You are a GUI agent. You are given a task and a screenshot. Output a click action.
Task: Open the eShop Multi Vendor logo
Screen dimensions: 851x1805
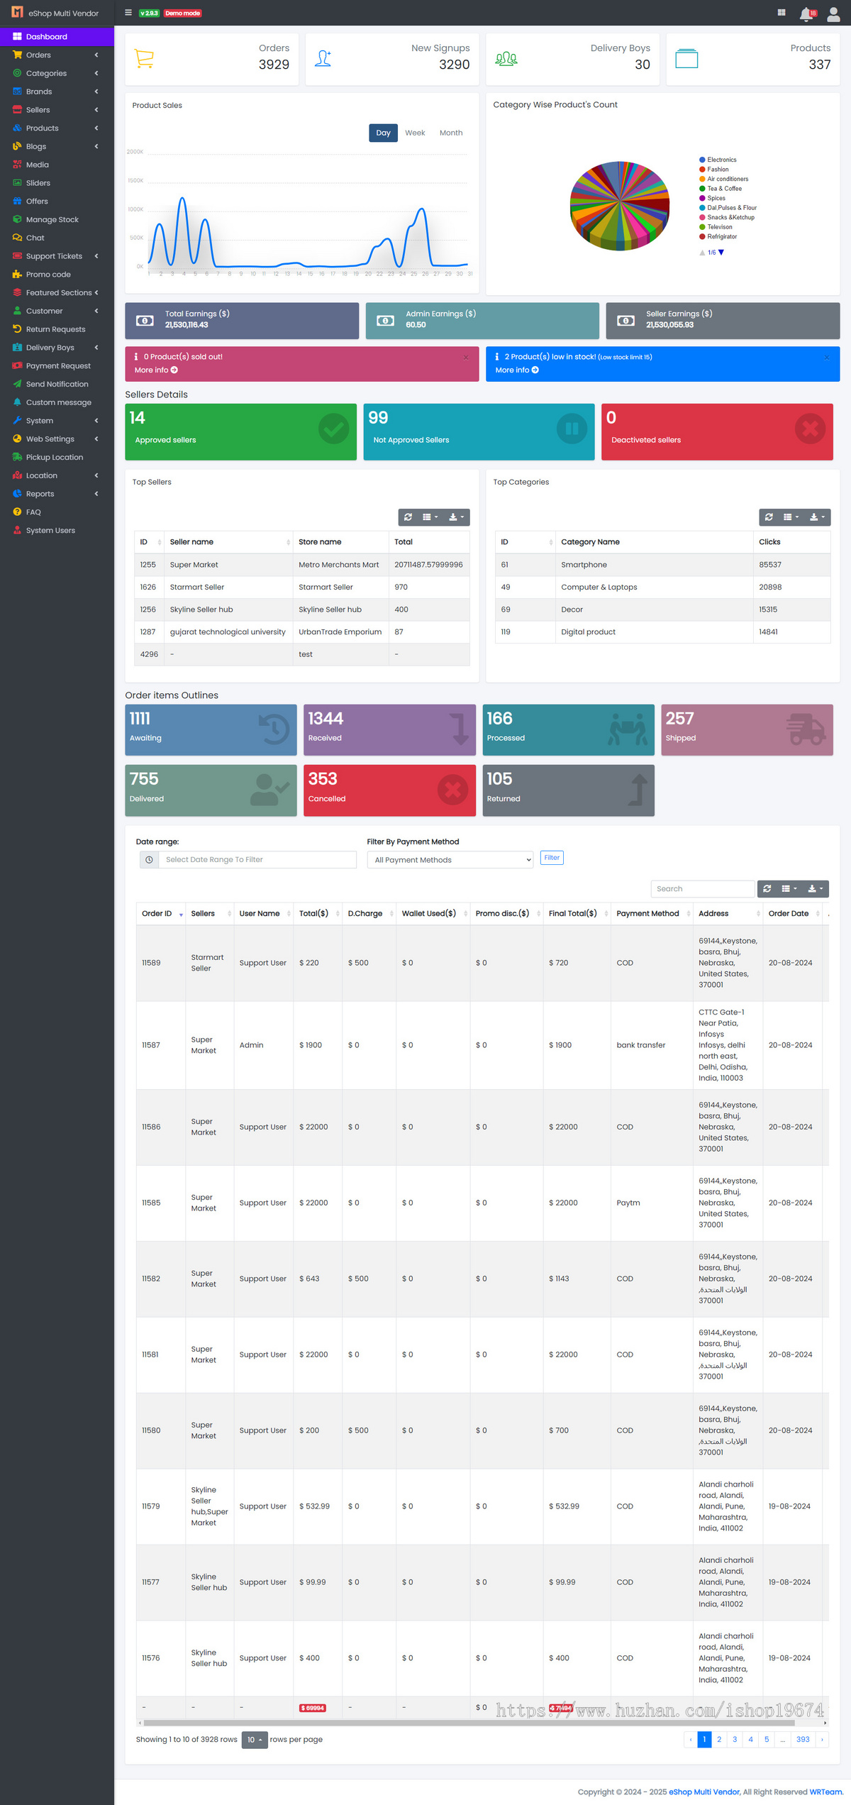coord(17,13)
